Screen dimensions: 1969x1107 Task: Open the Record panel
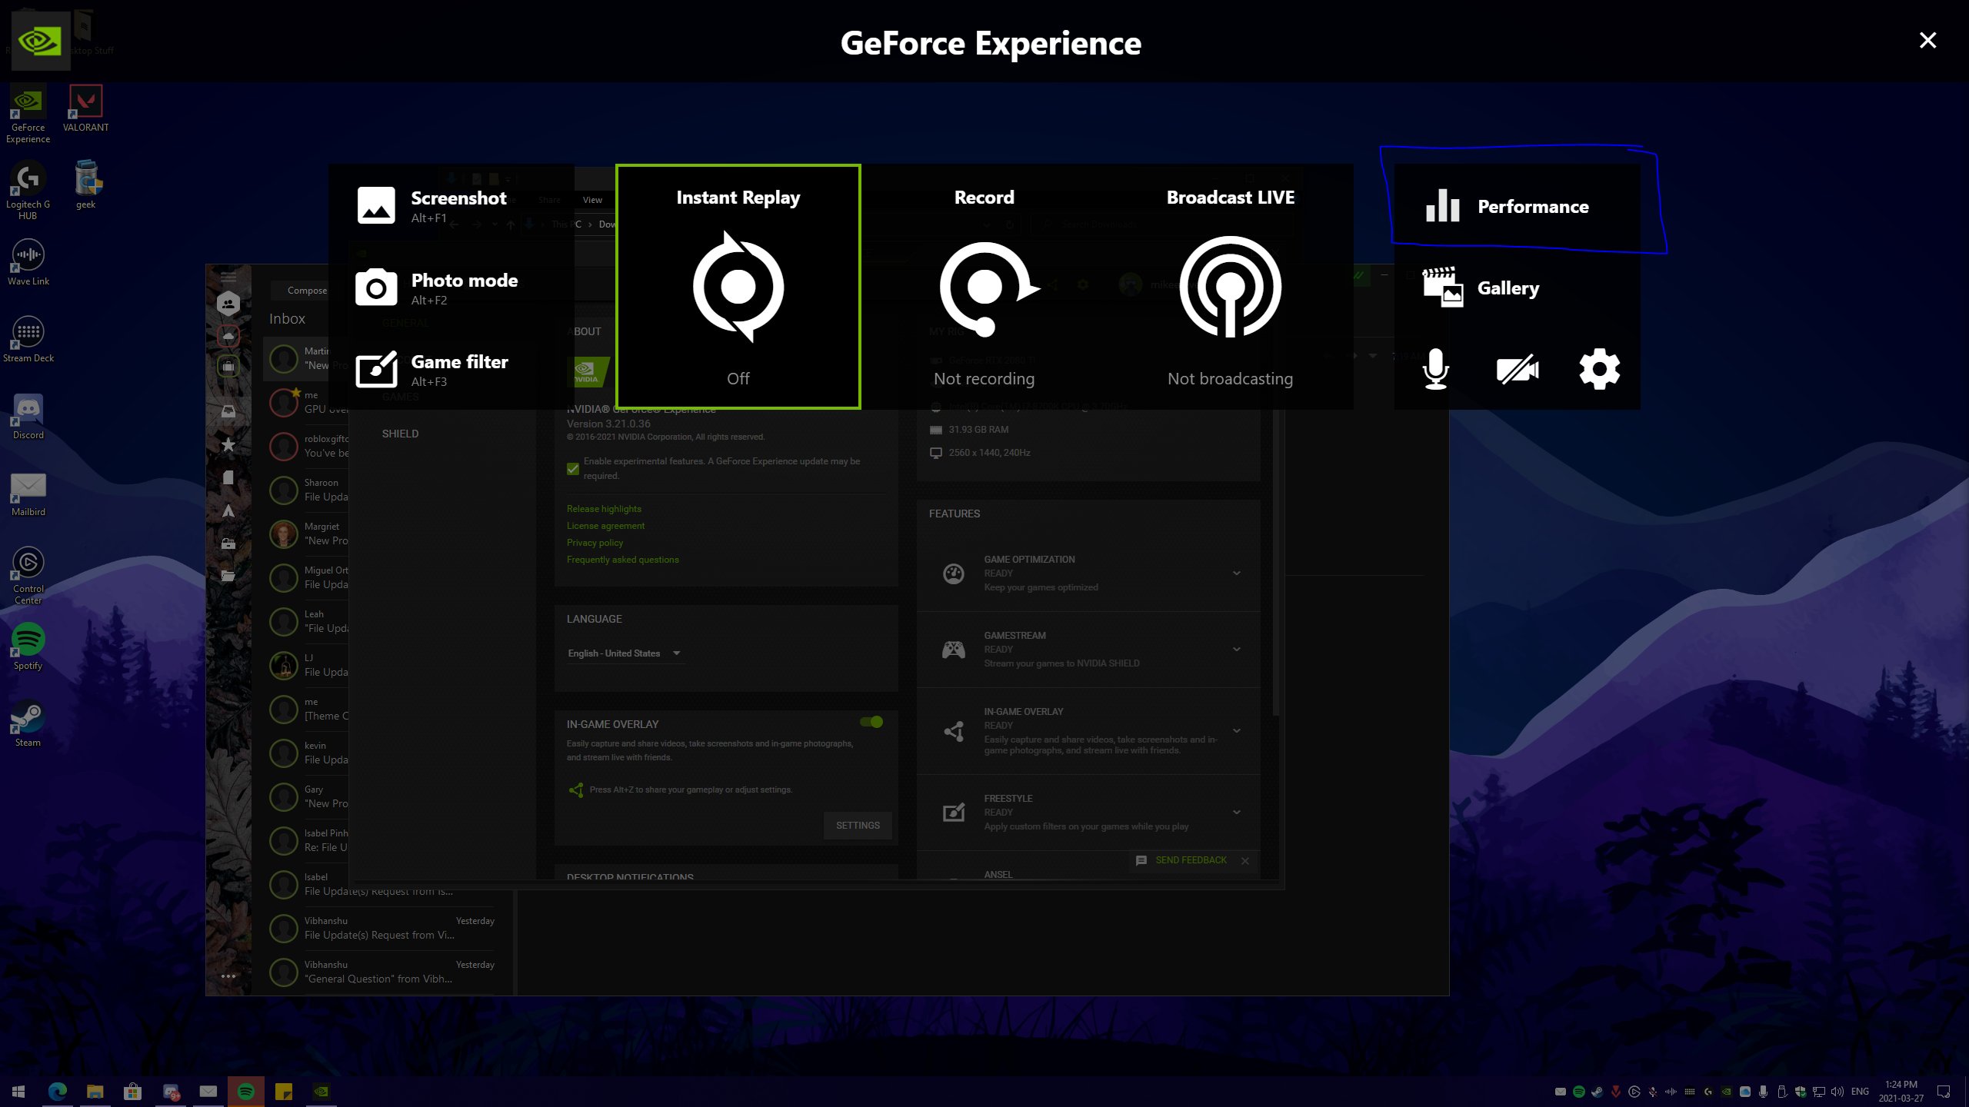pyautogui.click(x=984, y=287)
